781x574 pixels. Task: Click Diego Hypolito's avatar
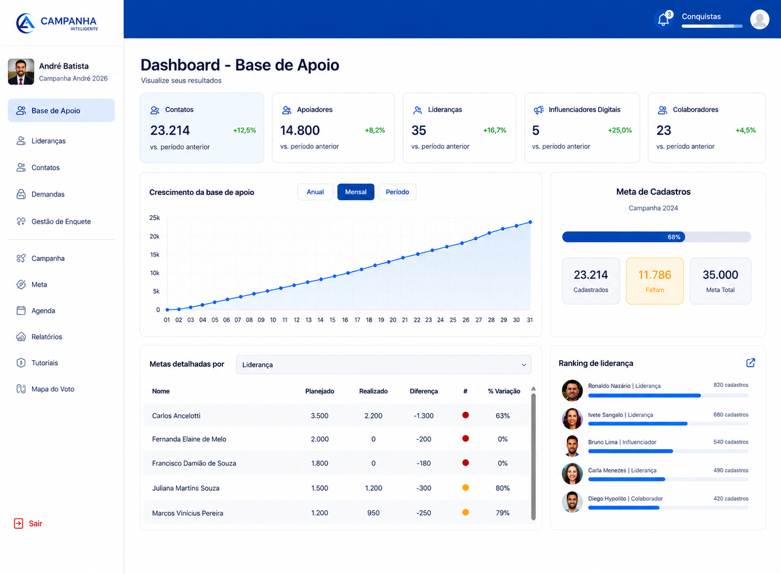tap(572, 501)
